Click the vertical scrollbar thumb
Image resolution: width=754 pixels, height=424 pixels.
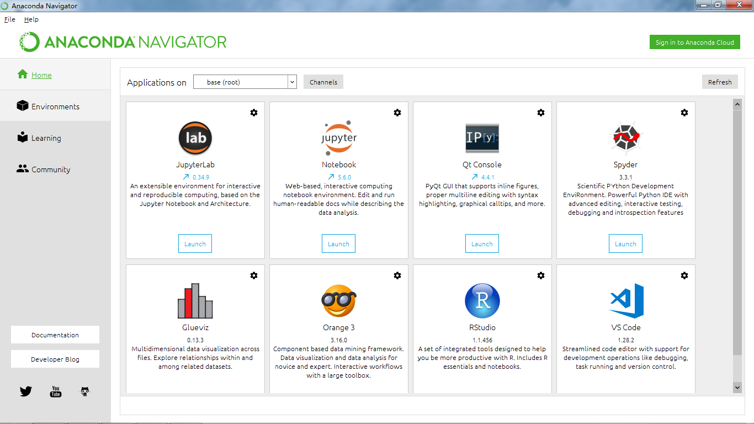(x=737, y=232)
